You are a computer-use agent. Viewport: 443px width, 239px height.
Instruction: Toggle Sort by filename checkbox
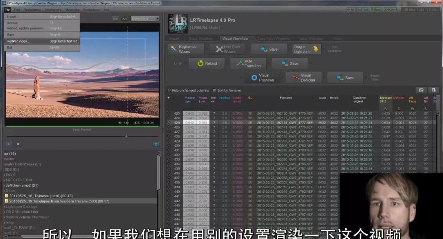[x=214, y=90]
